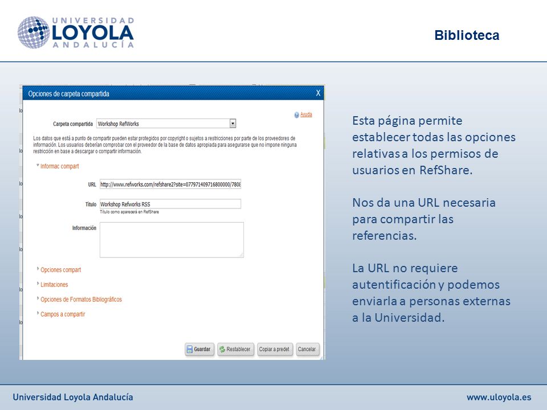Viewport: 547px width, 410px height.
Task: Click the Universidad Loyola Andalucía footer text
Action: (x=73, y=397)
